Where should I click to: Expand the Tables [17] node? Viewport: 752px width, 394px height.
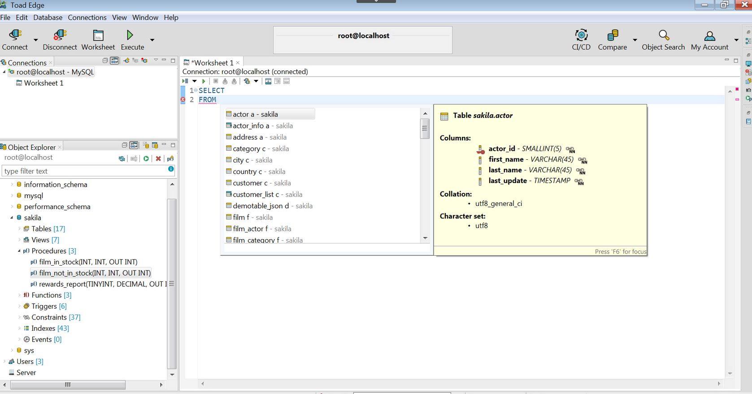click(19, 229)
